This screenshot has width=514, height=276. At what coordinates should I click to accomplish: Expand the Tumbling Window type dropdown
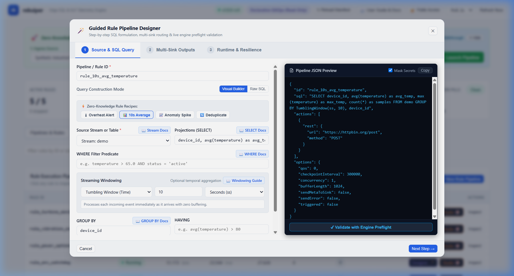pos(116,192)
